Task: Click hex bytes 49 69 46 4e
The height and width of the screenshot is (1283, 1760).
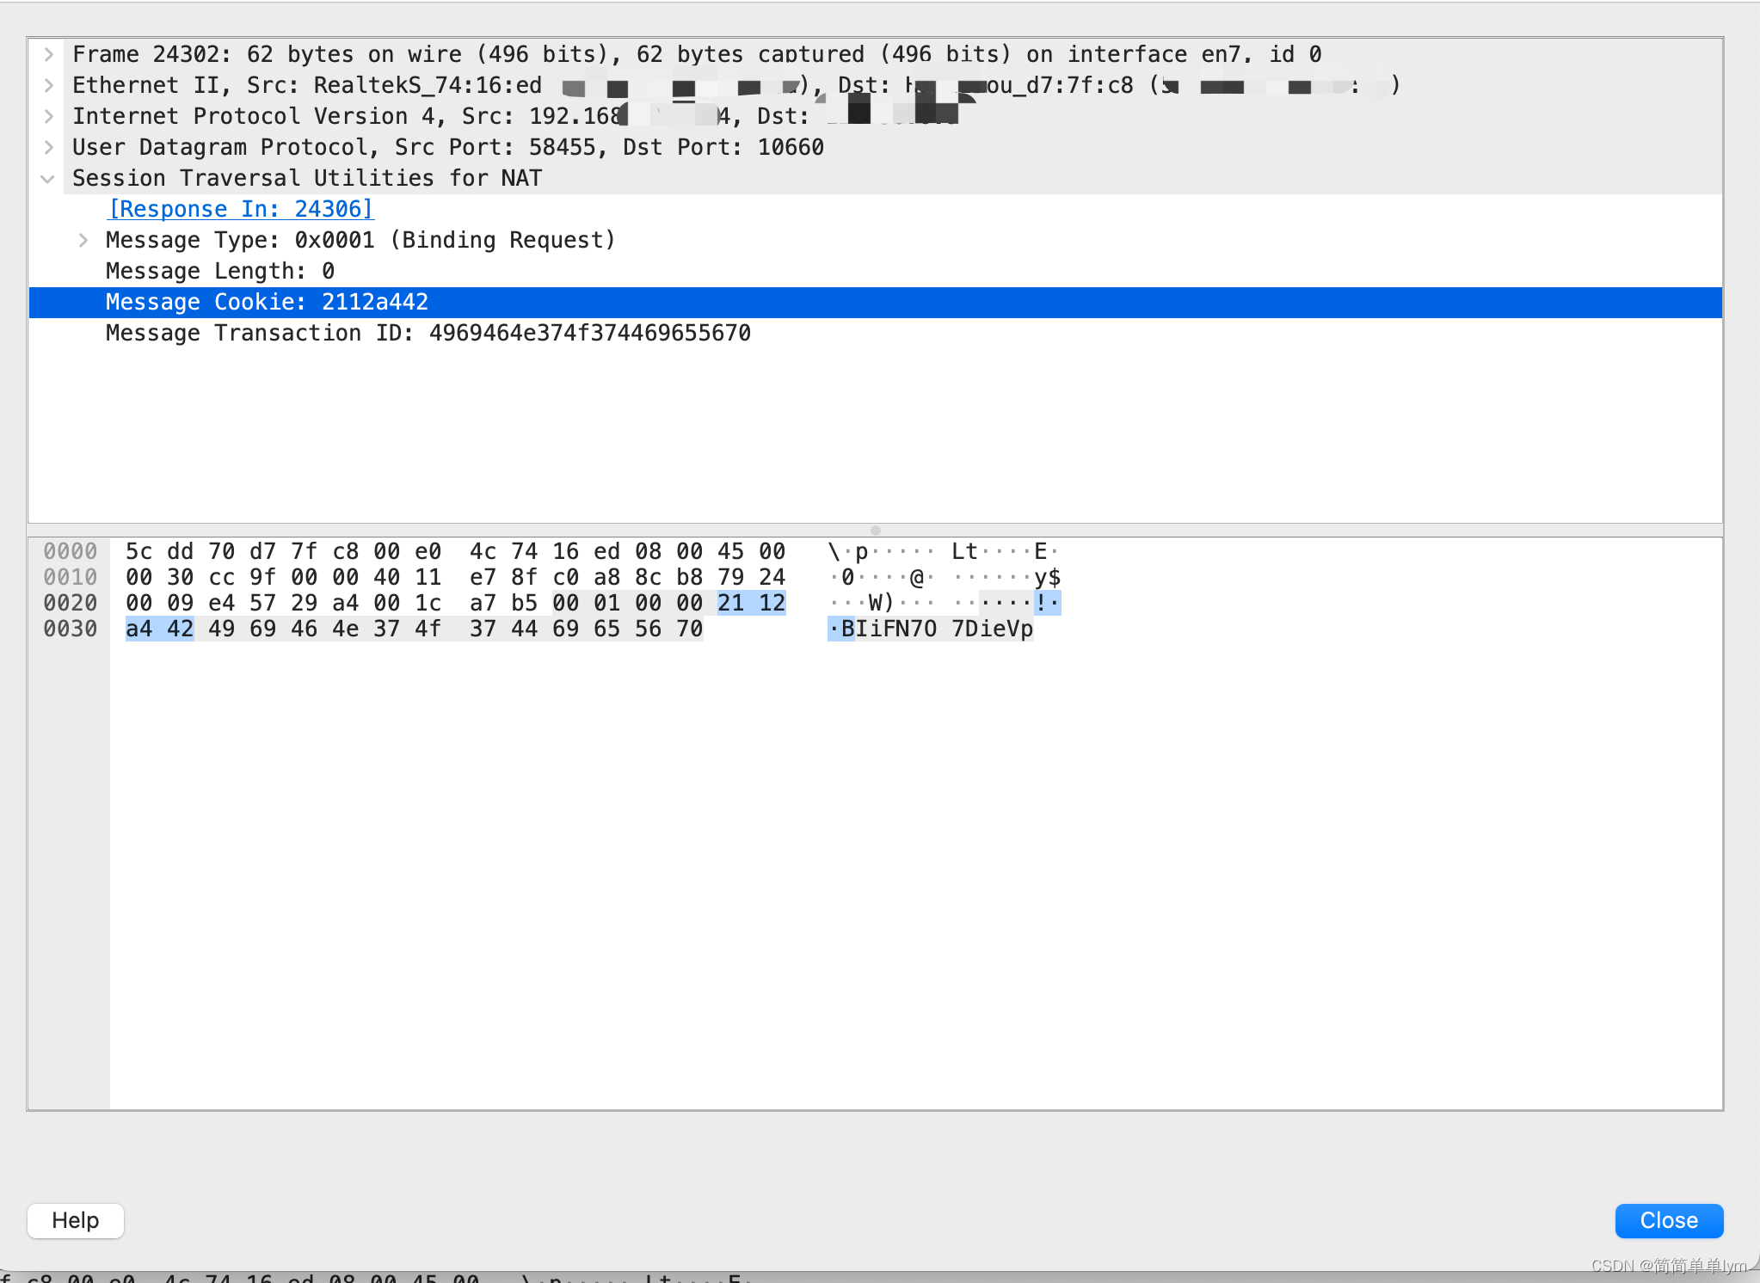Action: [x=284, y=629]
